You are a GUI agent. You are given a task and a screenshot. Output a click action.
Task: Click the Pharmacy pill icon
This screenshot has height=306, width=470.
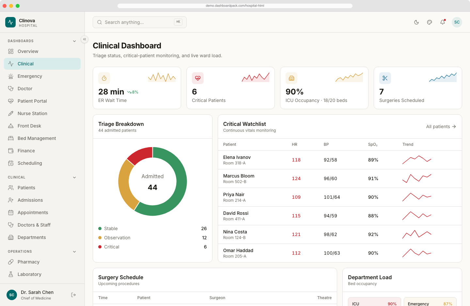[11, 262]
